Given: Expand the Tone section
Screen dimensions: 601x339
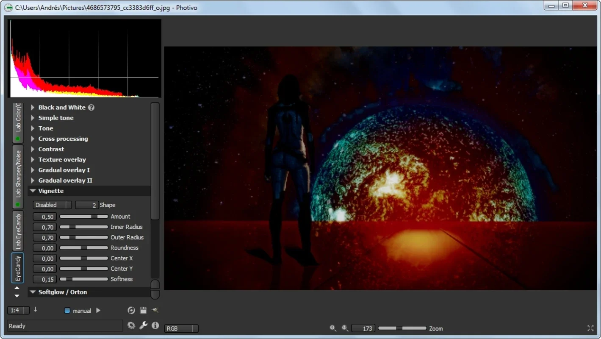Looking at the screenshot, I should click(x=33, y=128).
